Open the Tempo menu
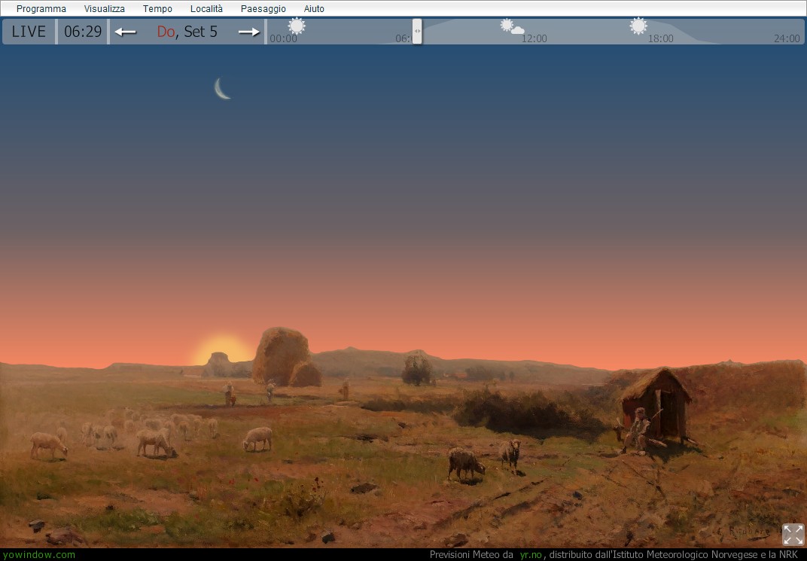Image resolution: width=807 pixels, height=561 pixels. coord(157,9)
